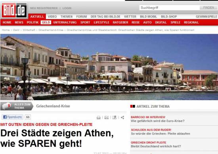Open the 'Alles zum Thema' badge

click(17, 106)
